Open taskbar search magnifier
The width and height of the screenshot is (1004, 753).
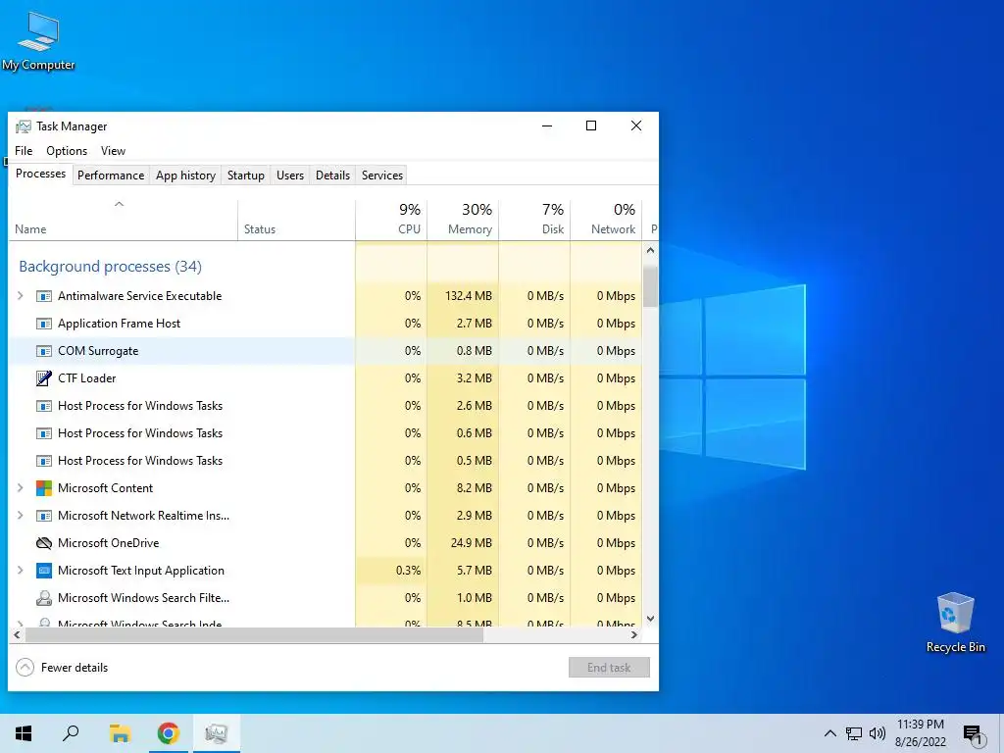(71, 733)
